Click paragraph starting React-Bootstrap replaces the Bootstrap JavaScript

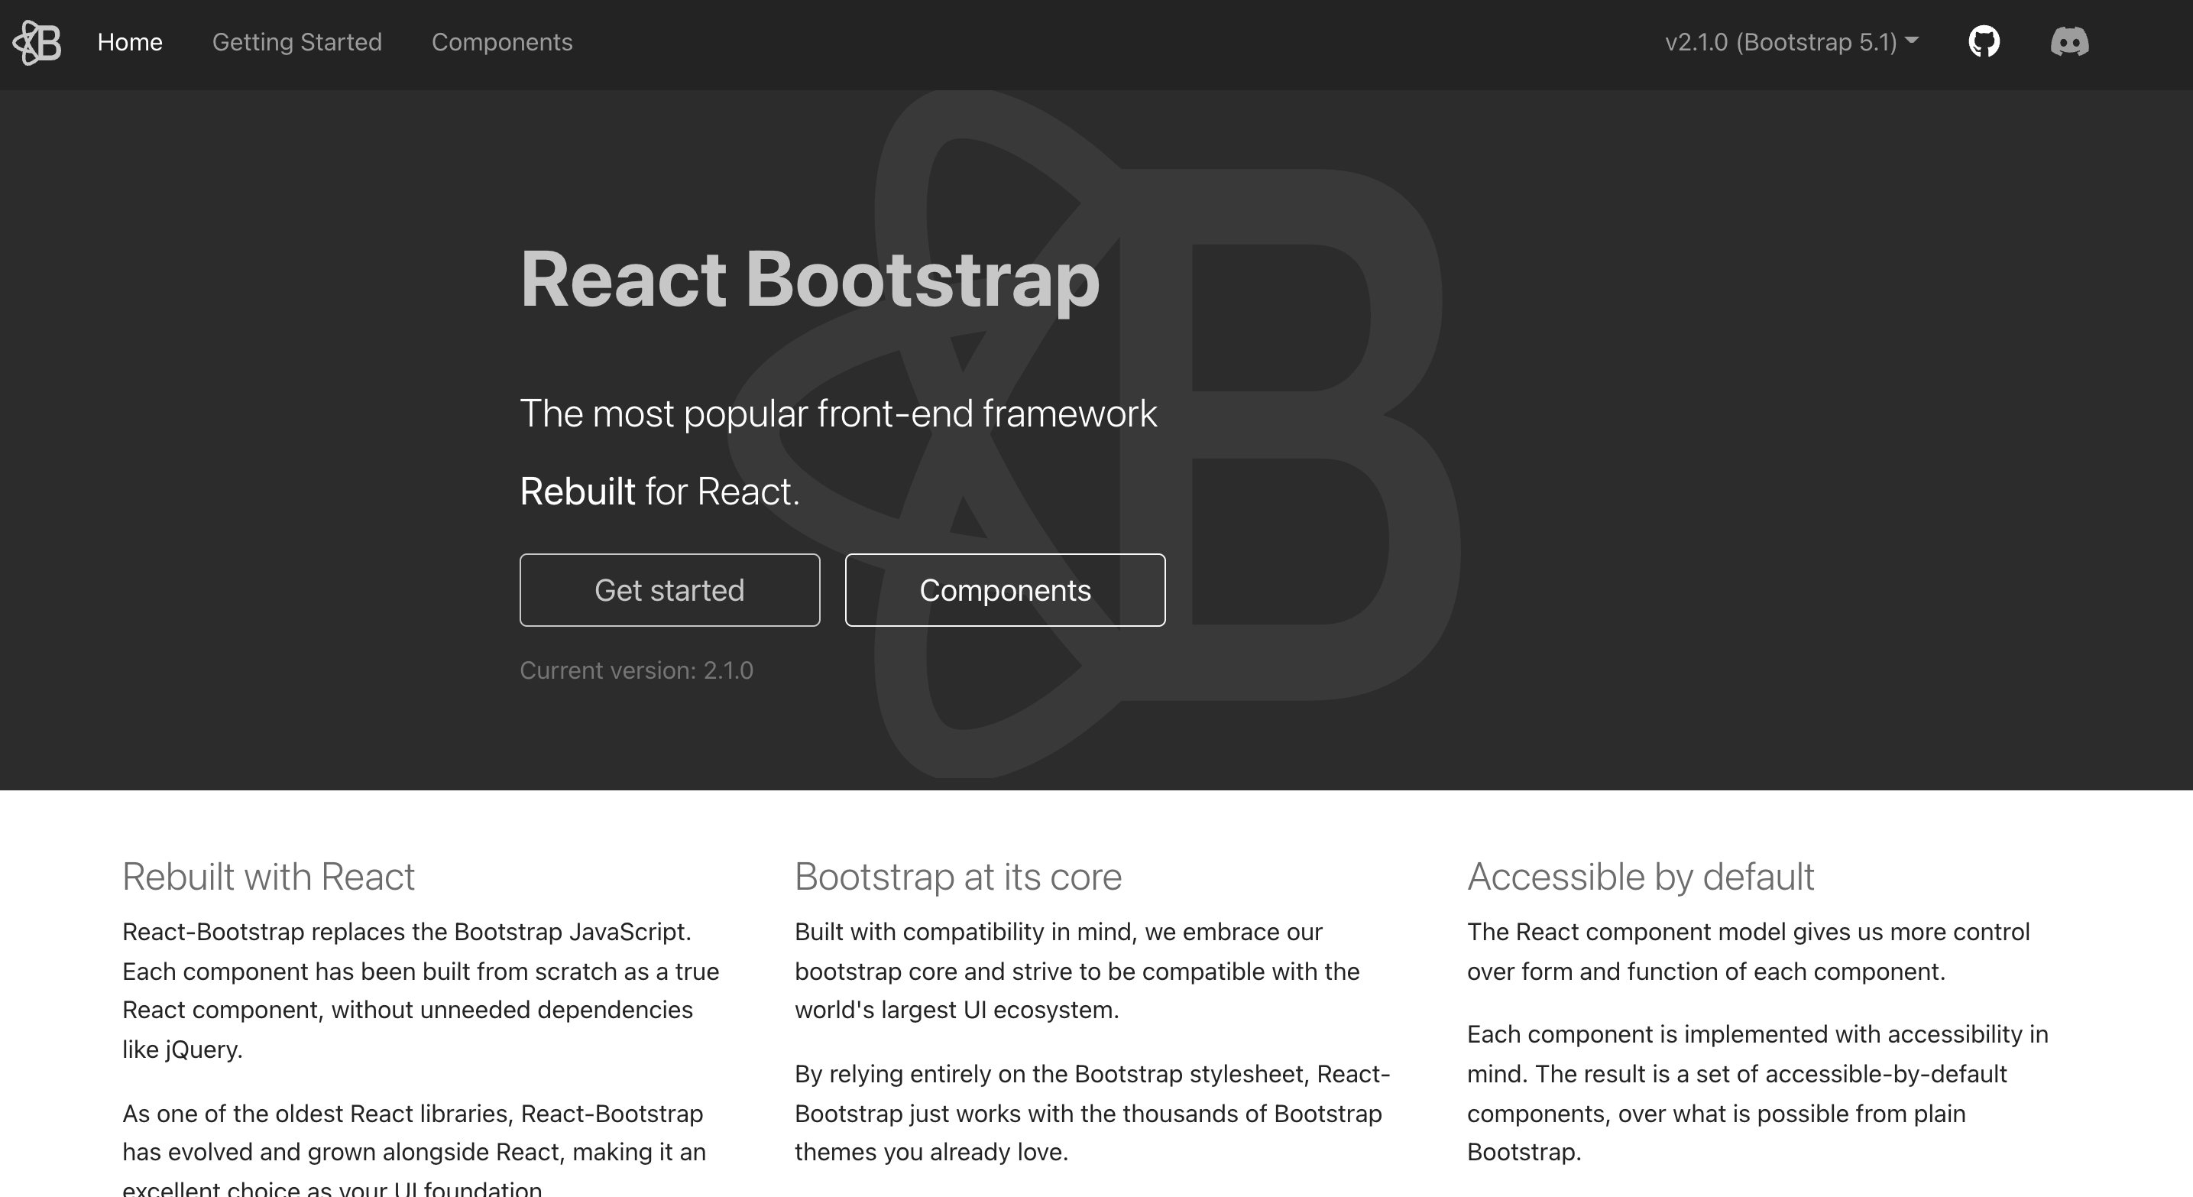[420, 990]
